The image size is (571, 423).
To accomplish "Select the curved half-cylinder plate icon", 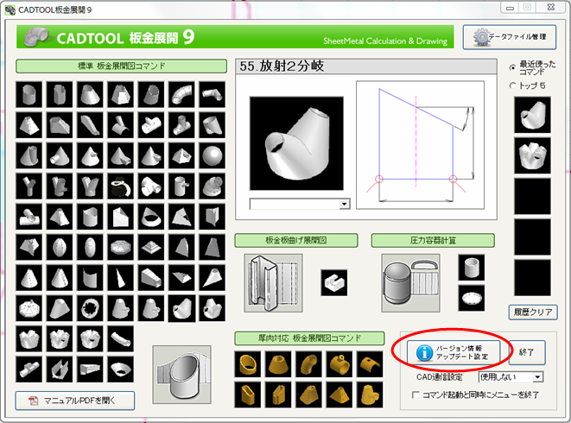I will [90, 278].
